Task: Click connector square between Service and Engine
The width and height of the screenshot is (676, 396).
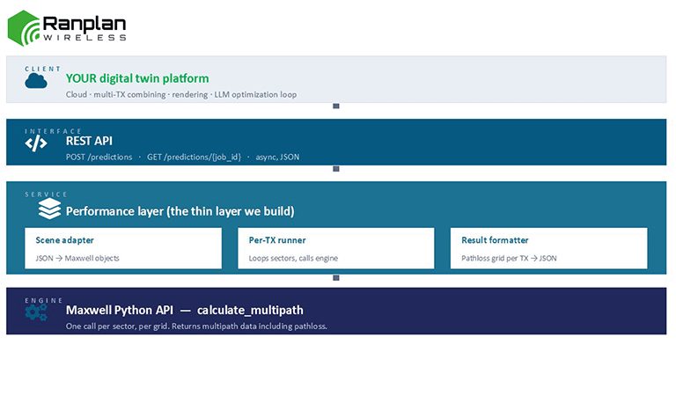Action: pos(336,278)
